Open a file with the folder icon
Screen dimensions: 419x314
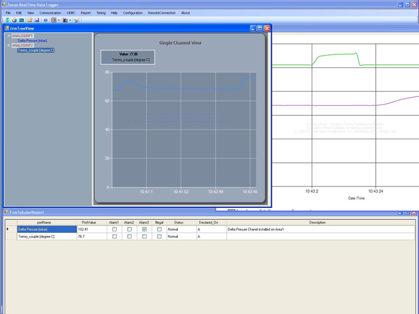click(30, 20)
